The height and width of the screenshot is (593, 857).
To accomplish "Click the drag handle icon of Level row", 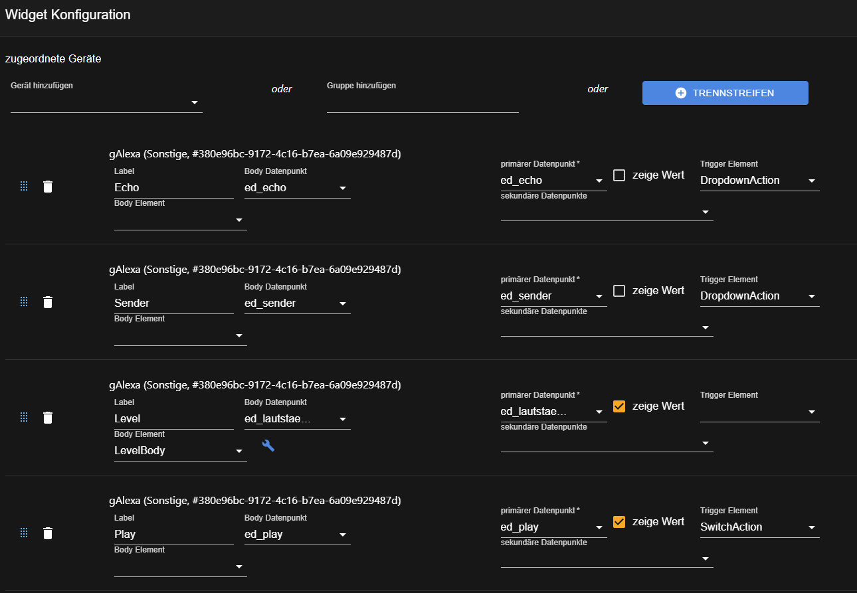I will 24,418.
